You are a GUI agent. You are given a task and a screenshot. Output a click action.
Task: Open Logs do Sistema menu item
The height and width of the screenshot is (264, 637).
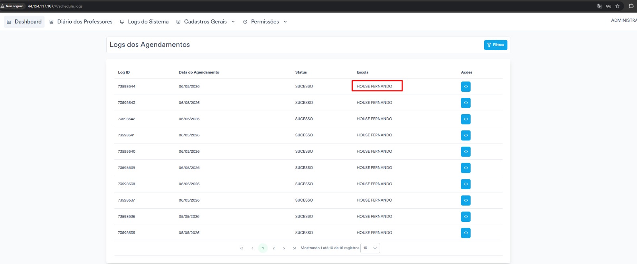pos(145,22)
